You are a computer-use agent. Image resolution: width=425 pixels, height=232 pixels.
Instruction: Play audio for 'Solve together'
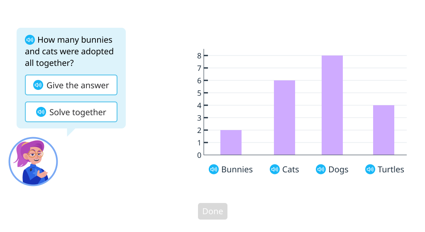click(x=41, y=112)
